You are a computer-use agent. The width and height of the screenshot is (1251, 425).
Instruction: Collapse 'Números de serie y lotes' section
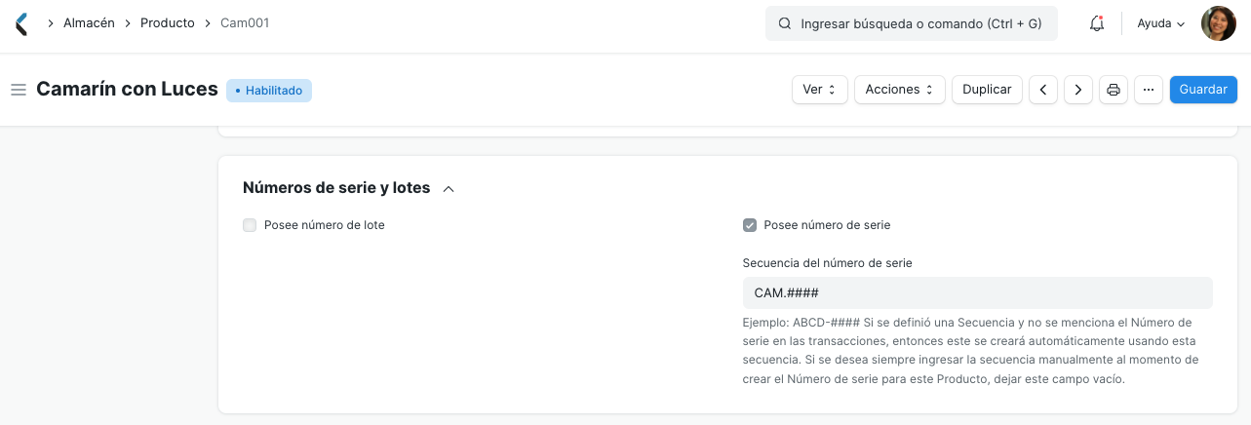(449, 189)
